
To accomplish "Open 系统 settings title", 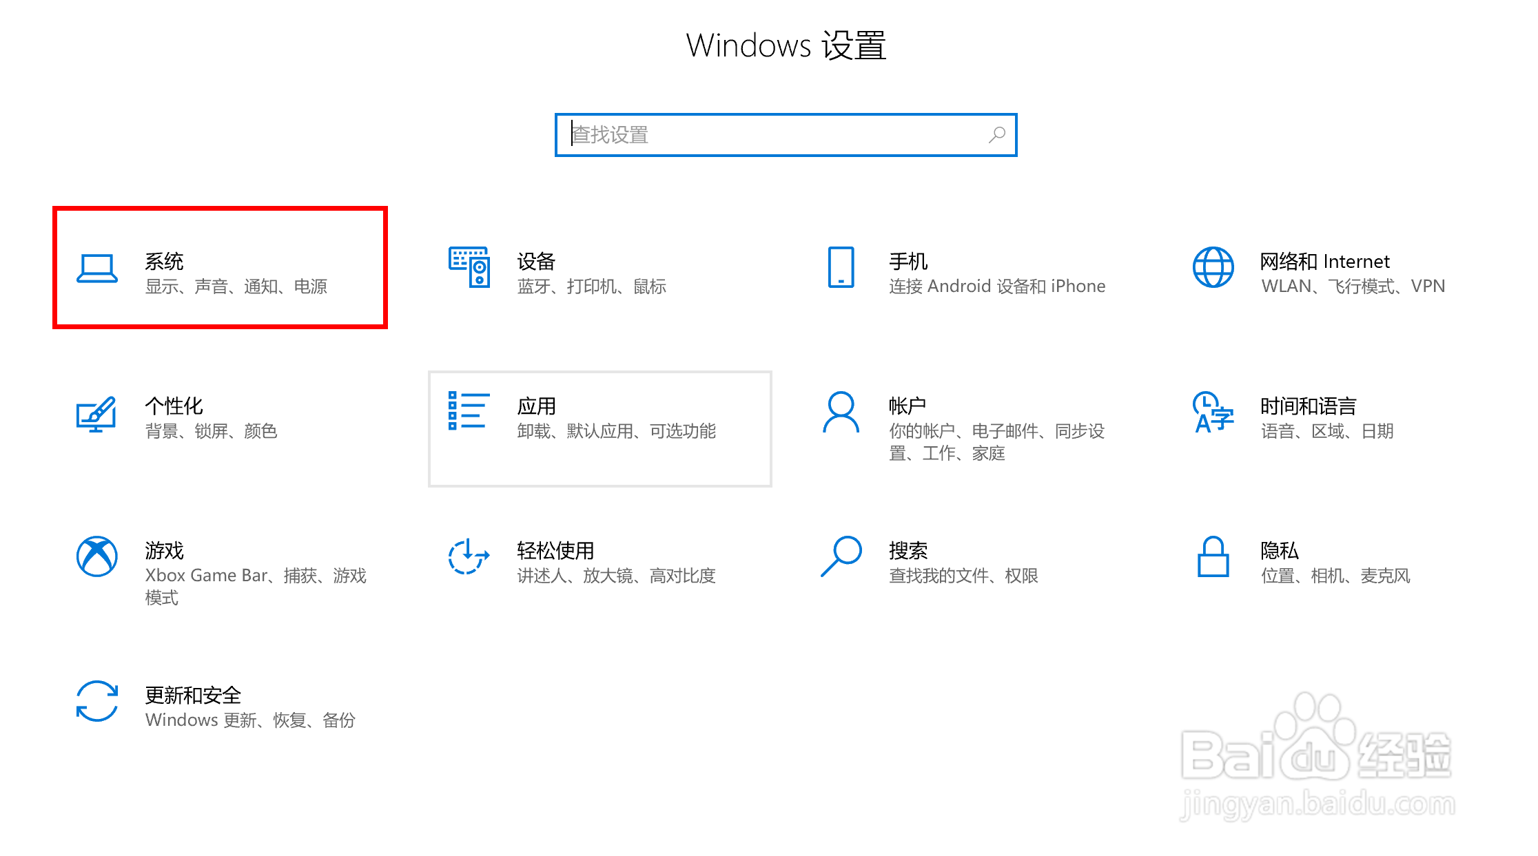I will [164, 262].
